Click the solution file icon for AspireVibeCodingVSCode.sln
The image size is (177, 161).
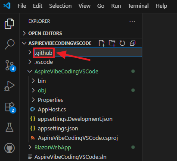coord(30,157)
